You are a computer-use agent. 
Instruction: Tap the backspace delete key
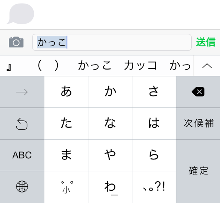(198, 92)
